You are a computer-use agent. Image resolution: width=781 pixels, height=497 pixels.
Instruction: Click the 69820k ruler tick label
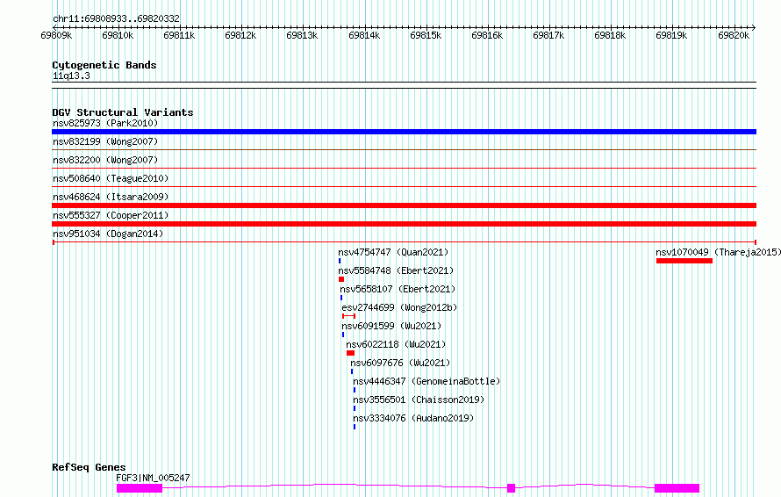(734, 35)
